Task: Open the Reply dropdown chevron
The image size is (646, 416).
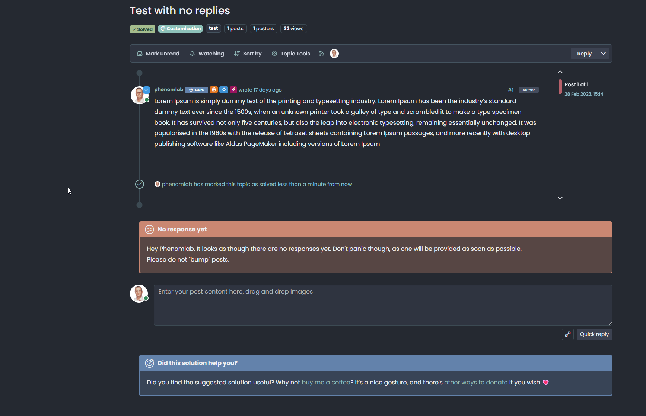Action: (x=603, y=53)
